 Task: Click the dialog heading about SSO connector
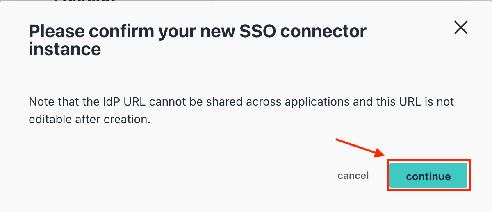(x=198, y=40)
